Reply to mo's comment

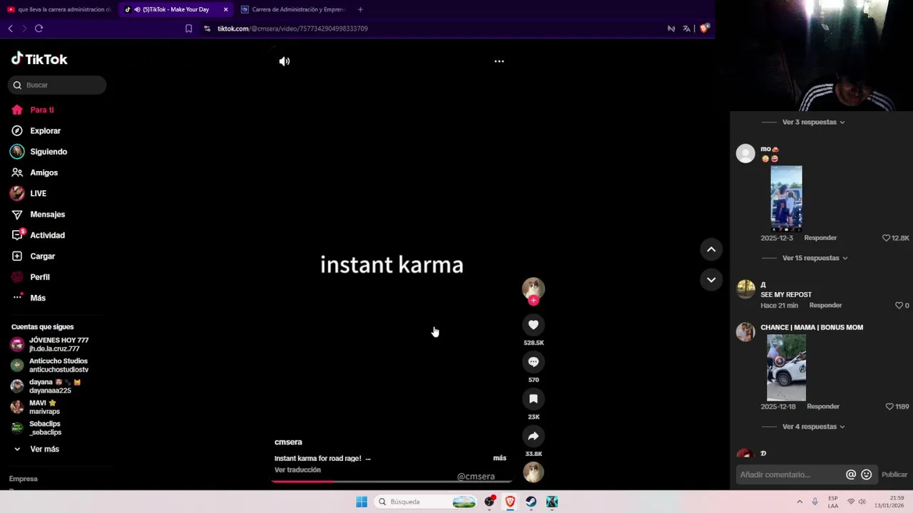point(820,238)
